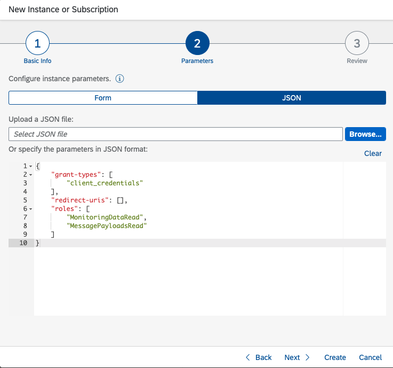Viewport: 393px width, 368px height.
Task: Proceed with the Next button
Action: click(297, 357)
